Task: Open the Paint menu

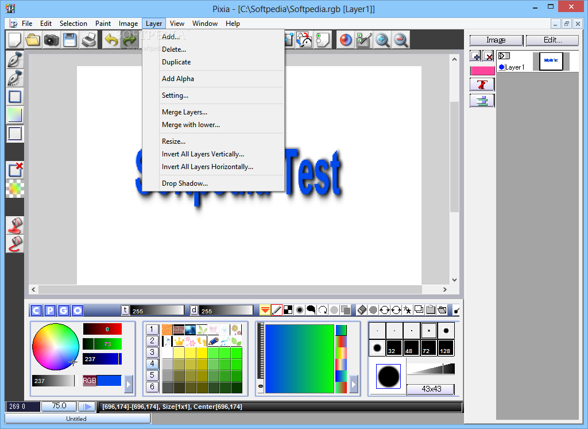Action: pyautogui.click(x=103, y=24)
